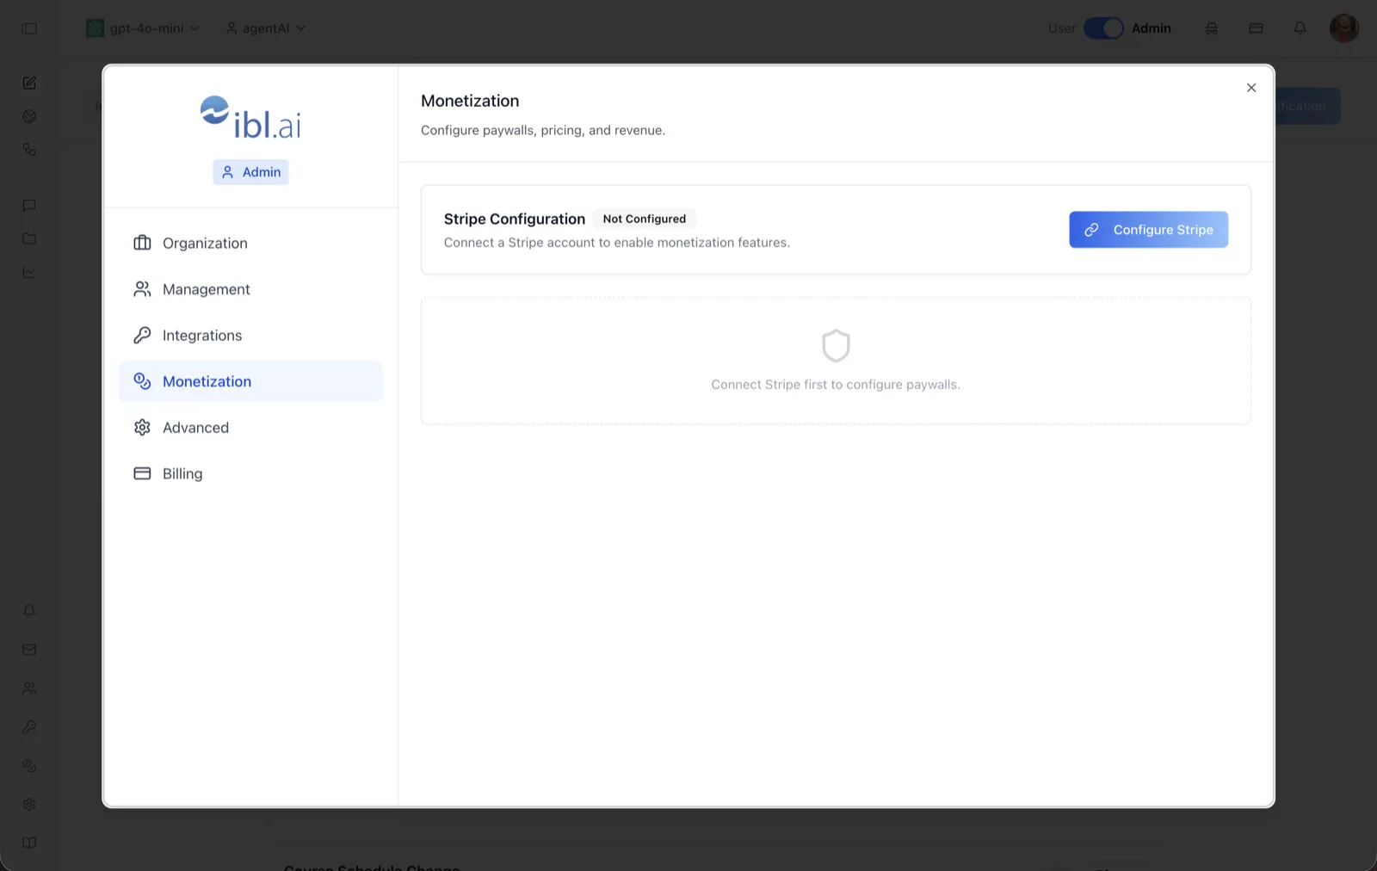1377x871 pixels.
Task: Open the book icon in left sidebar
Action: pos(29,843)
